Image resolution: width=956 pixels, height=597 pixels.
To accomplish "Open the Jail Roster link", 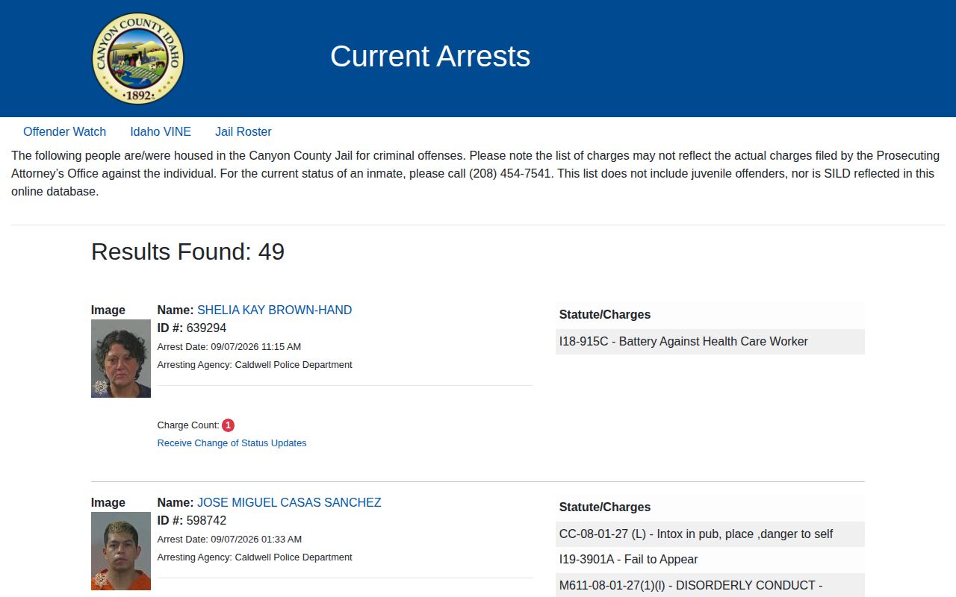I will tap(243, 131).
